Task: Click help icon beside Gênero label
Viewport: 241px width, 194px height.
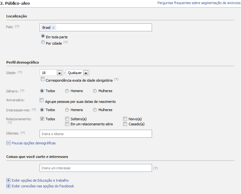Action: tap(22, 91)
